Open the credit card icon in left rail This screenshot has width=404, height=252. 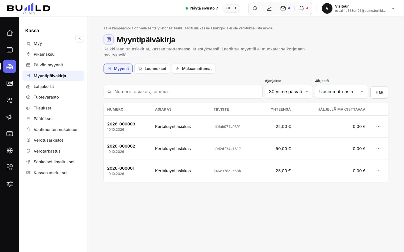click(10, 134)
